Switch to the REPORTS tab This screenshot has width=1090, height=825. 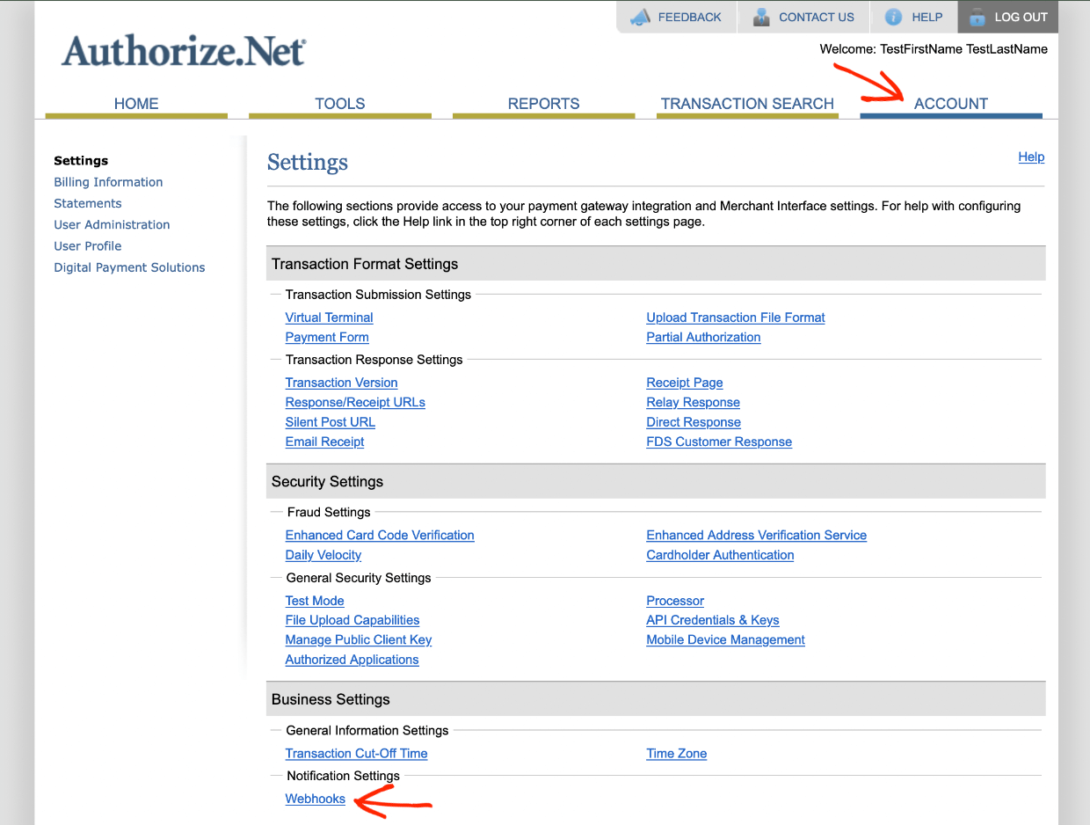[x=543, y=104]
